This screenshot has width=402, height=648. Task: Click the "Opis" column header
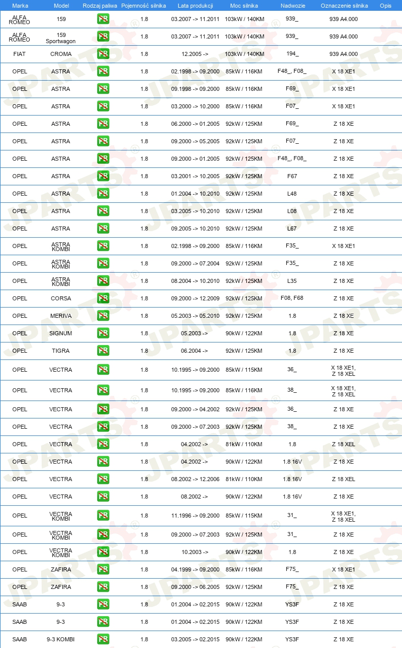pos(386,6)
